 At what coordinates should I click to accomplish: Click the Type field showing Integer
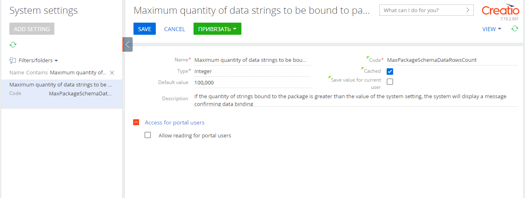[x=253, y=71]
